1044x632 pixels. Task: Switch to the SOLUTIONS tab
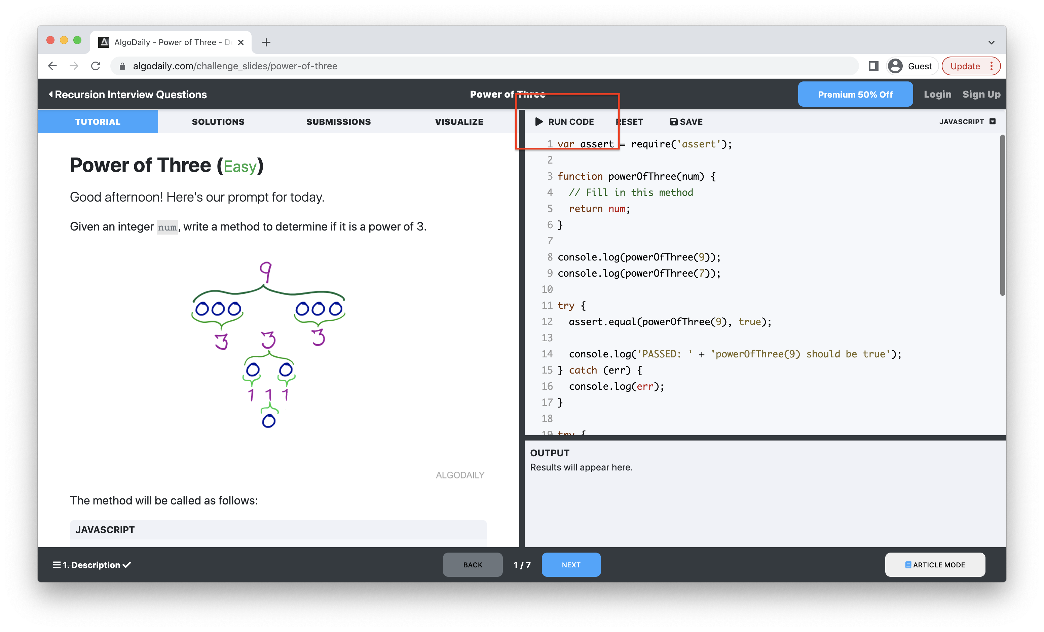click(x=218, y=121)
